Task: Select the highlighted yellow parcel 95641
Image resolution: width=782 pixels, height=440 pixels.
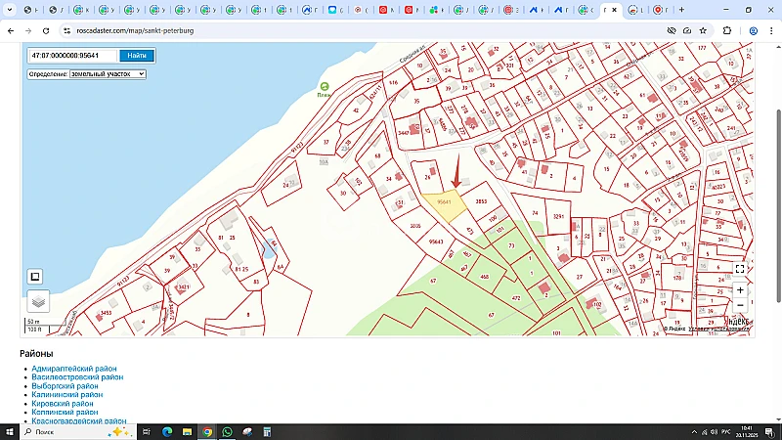Action: [x=443, y=203]
